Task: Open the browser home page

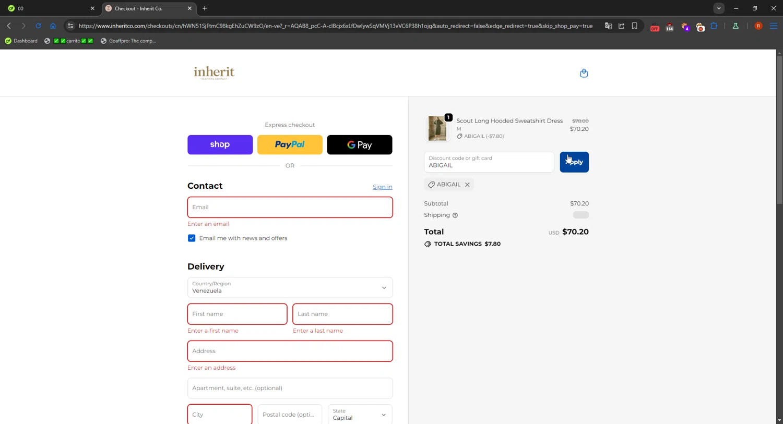Action: [x=53, y=26]
